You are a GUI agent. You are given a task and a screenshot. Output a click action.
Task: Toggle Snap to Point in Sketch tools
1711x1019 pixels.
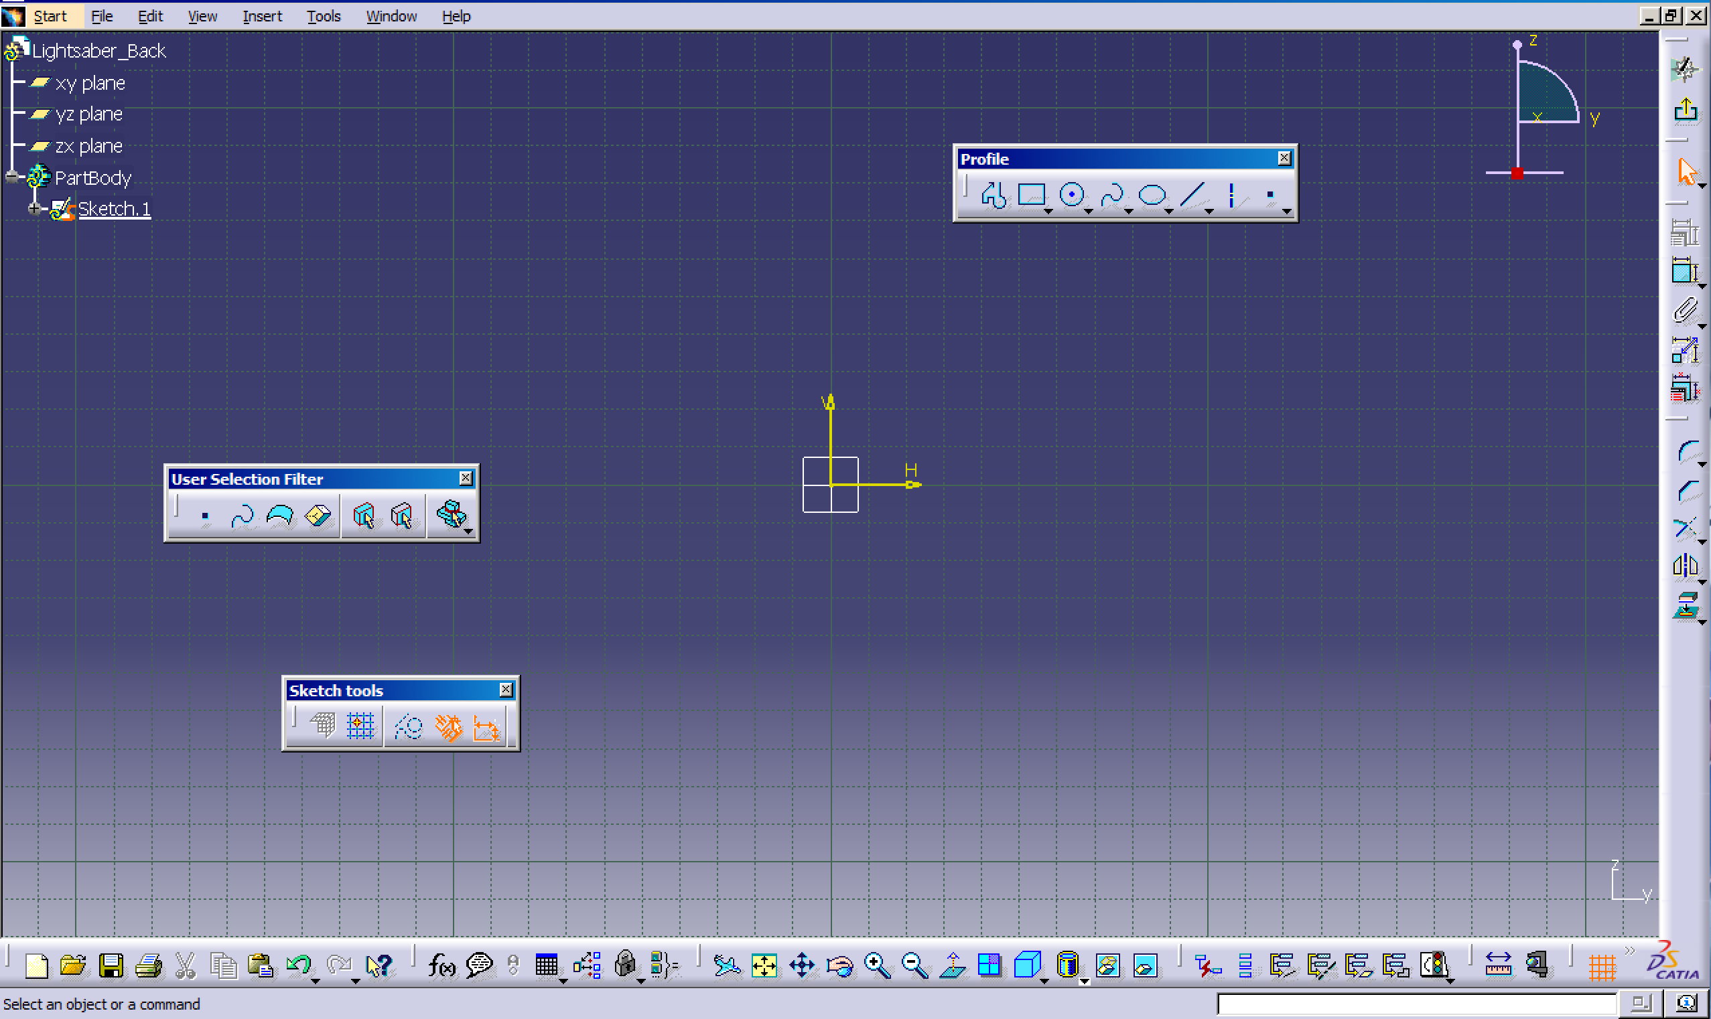[x=360, y=726]
